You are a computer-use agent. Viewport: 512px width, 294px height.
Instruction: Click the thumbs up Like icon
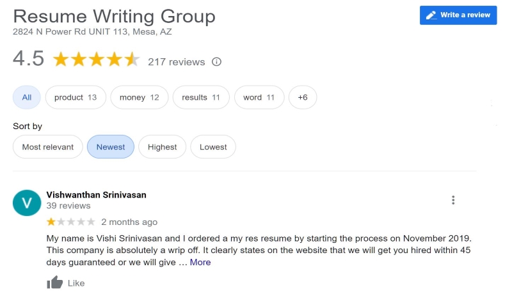pos(54,282)
